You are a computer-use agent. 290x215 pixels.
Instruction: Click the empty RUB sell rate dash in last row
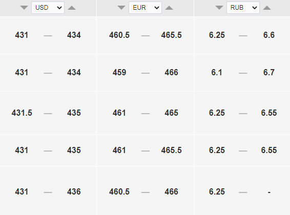click(x=269, y=192)
